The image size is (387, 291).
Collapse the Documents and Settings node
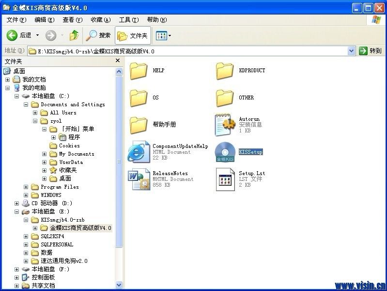coord(26,105)
